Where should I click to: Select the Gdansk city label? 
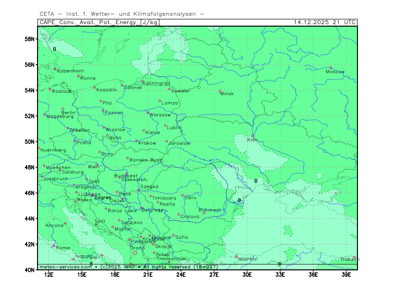133,87
